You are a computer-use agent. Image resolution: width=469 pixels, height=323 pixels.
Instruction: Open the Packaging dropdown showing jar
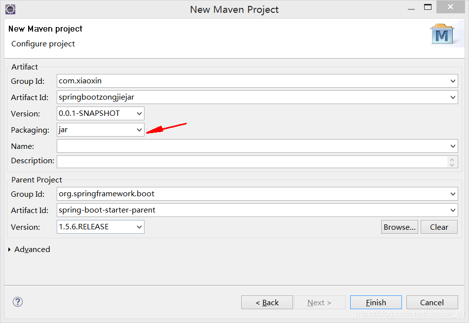click(x=139, y=130)
